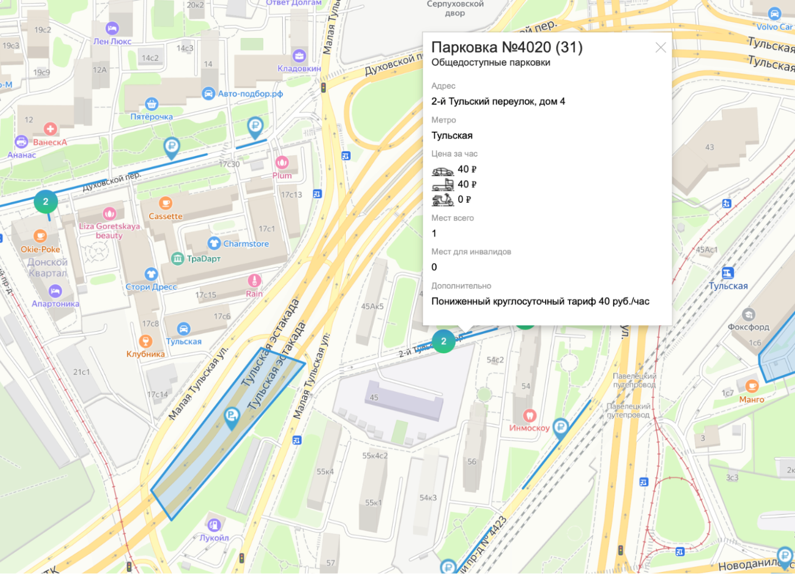
Task: Click the Манго cafe icon
Action: (x=752, y=386)
